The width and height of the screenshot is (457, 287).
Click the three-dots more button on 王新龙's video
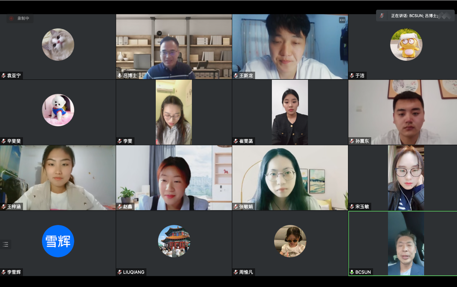(342, 20)
